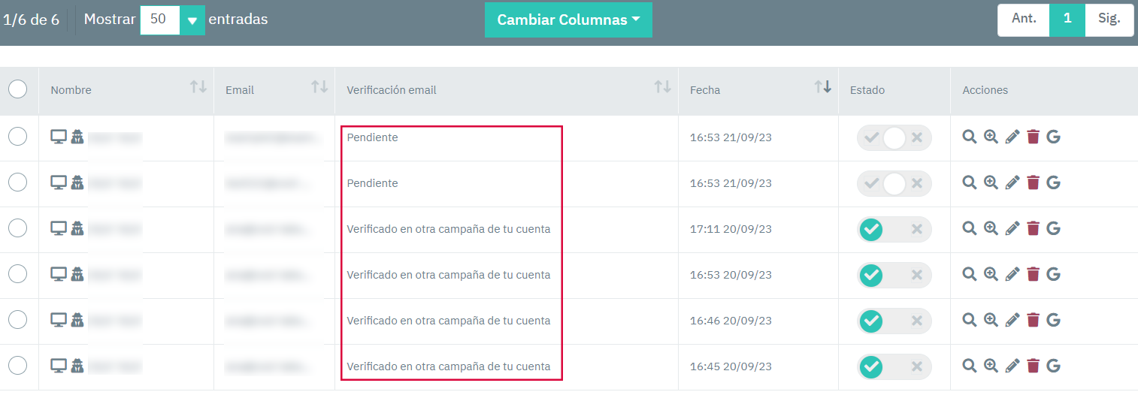Delete the 16:46 20/09/23 entry with the trash icon
Screen dimensions: 1138x395
coord(1033,320)
